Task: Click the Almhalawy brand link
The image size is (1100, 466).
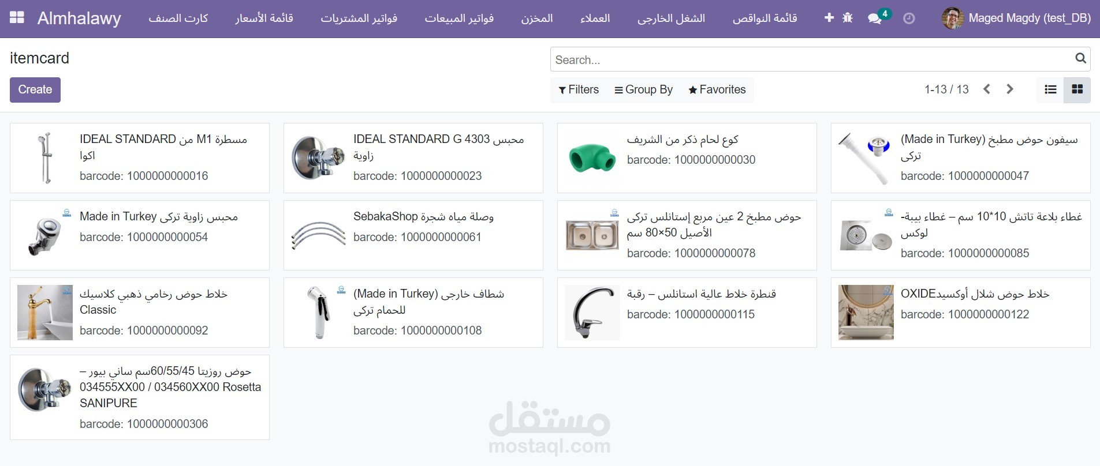Action: pos(79,18)
